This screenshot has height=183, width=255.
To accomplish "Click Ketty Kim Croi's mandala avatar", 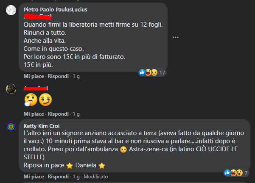I will point(11,126).
